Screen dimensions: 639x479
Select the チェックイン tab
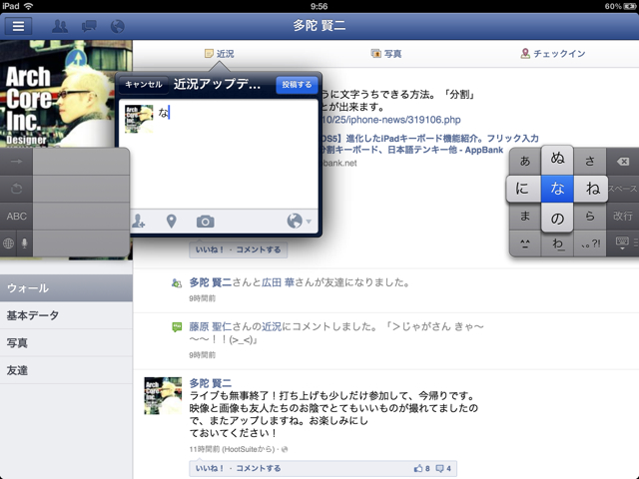(x=553, y=54)
